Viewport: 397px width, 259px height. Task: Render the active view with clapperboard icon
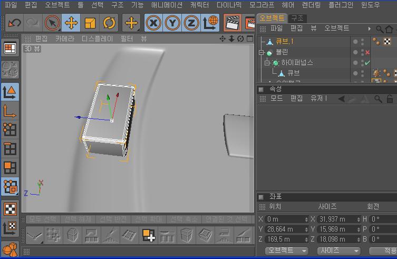coord(233,23)
